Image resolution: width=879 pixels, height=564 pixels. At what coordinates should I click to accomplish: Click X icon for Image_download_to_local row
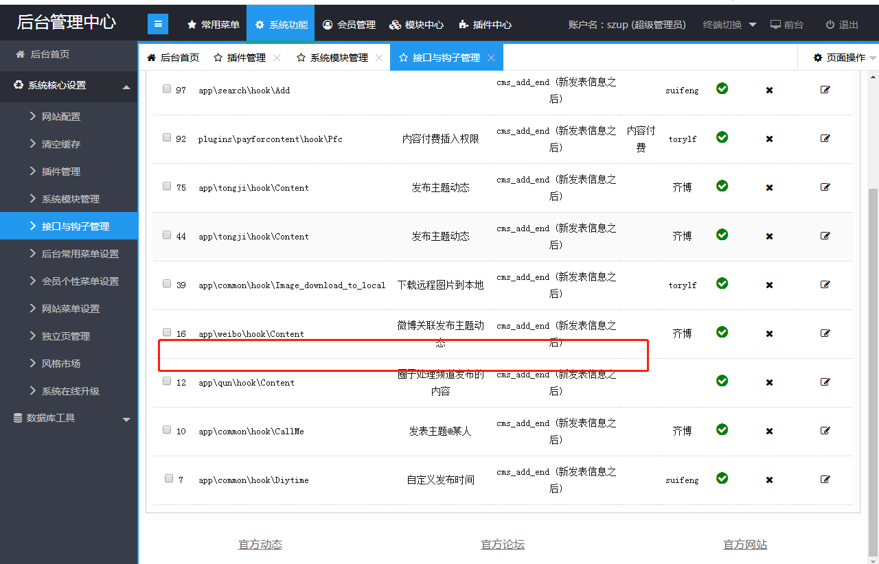click(x=769, y=285)
